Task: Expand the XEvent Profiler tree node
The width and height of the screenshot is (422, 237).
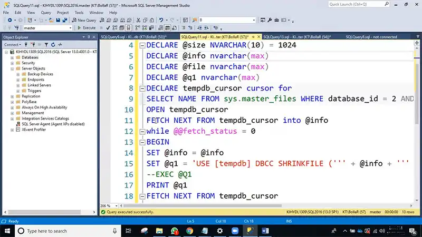Action: click(x=12, y=130)
